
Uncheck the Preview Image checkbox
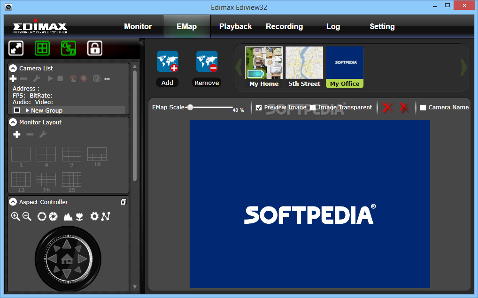(x=259, y=107)
